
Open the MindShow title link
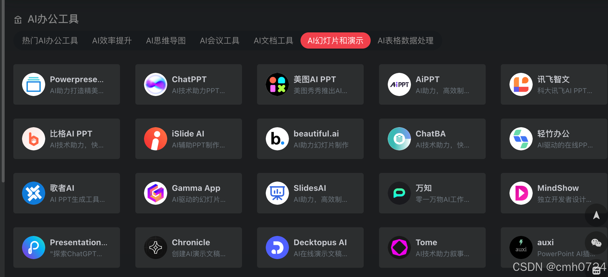[x=558, y=188]
